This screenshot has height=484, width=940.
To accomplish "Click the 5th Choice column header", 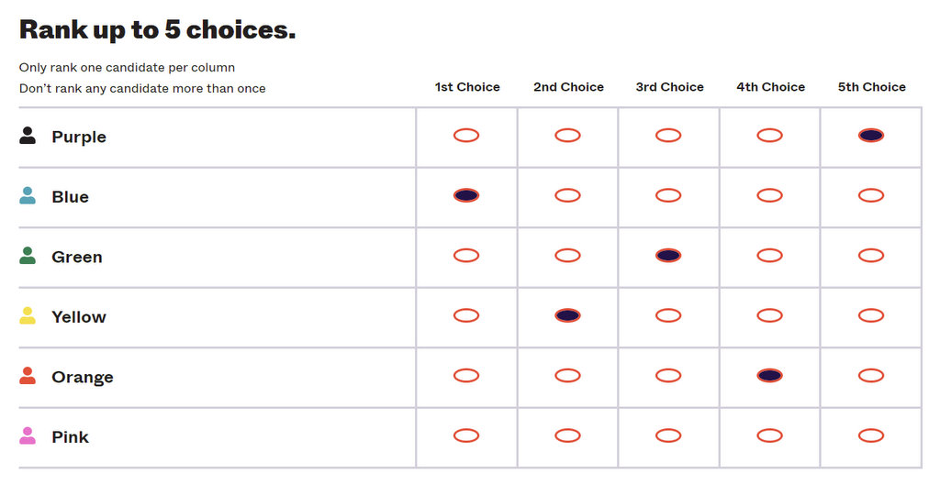I will coord(871,87).
